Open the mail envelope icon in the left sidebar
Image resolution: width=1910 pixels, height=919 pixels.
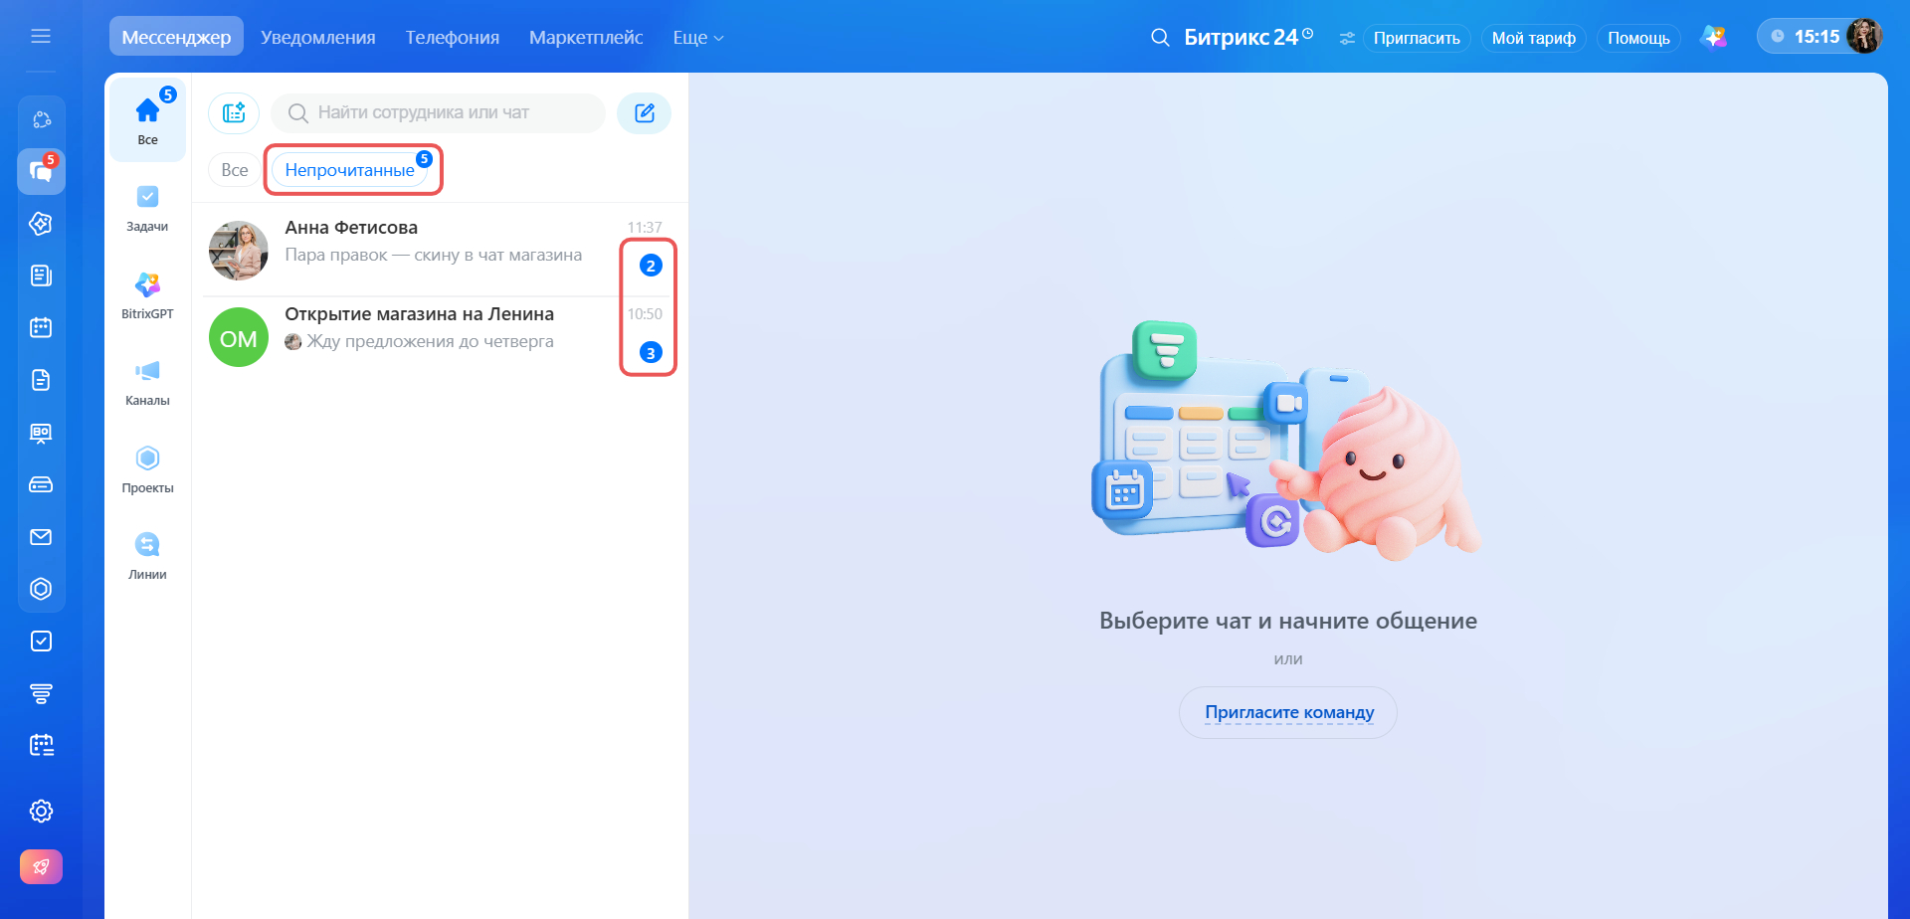[41, 537]
